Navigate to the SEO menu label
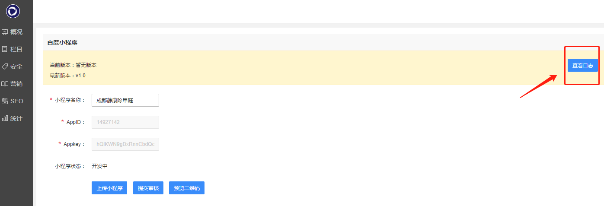The image size is (604, 206). [17, 101]
